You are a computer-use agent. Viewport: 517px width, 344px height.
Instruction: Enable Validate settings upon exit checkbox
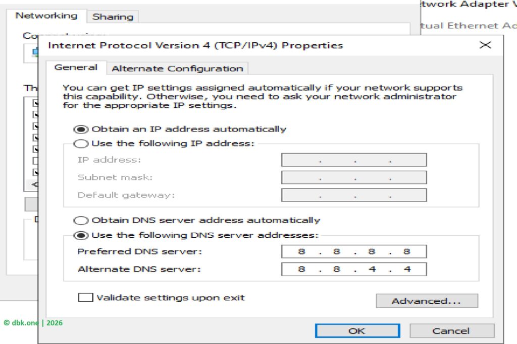point(86,298)
